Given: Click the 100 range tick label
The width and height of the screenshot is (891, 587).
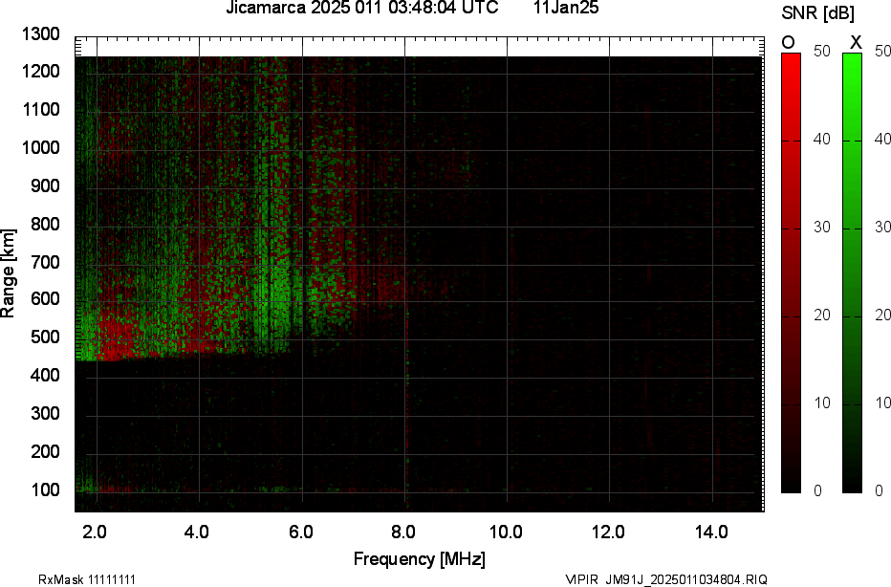Looking at the screenshot, I should pyautogui.click(x=45, y=489).
